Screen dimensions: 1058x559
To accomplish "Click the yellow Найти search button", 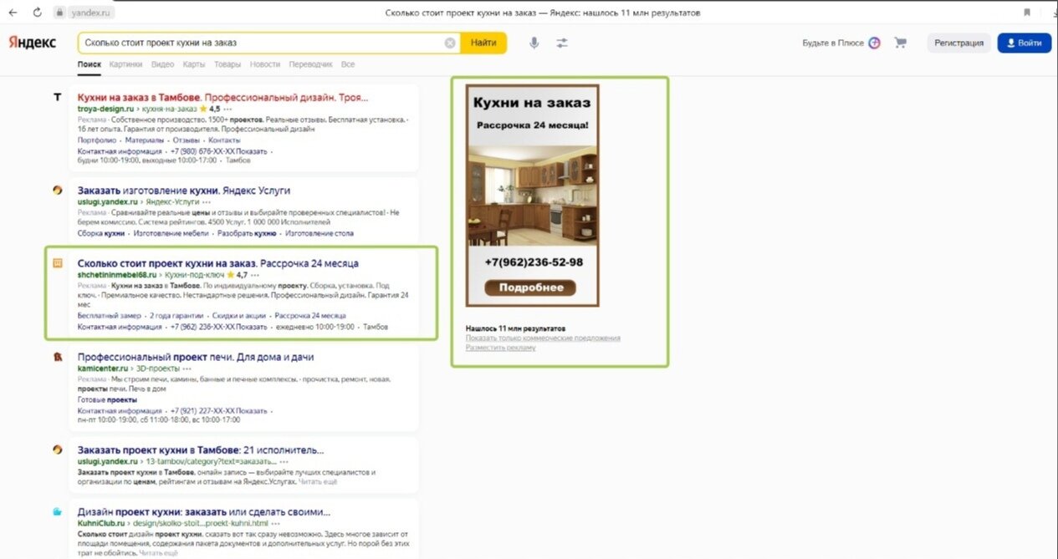I will tap(483, 43).
